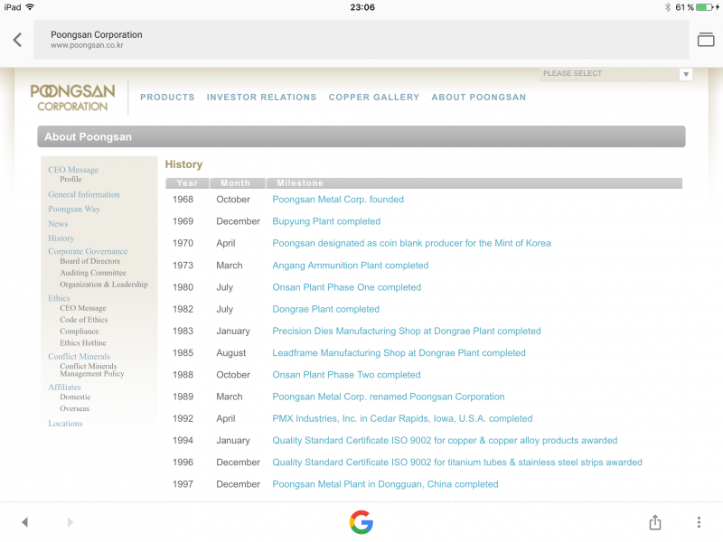This screenshot has height=542, width=723.
Task: Tap the bottom back navigation arrow
Action: point(24,522)
